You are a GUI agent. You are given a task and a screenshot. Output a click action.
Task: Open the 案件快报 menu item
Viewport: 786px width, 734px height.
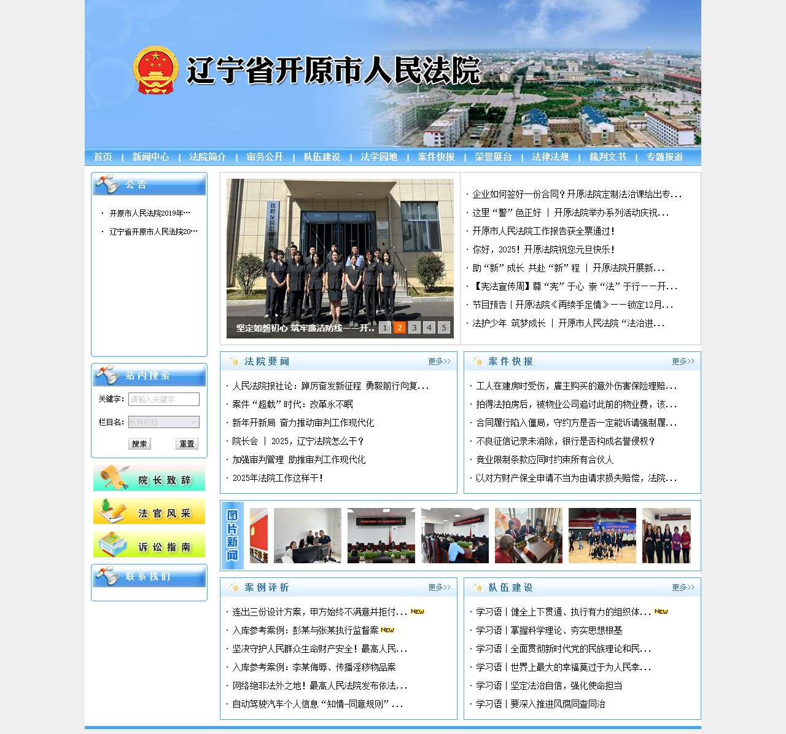pos(436,157)
